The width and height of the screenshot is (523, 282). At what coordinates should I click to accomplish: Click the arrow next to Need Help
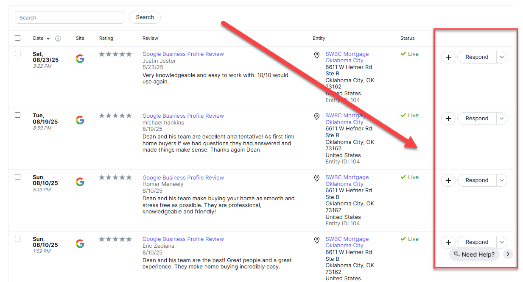coord(508,254)
